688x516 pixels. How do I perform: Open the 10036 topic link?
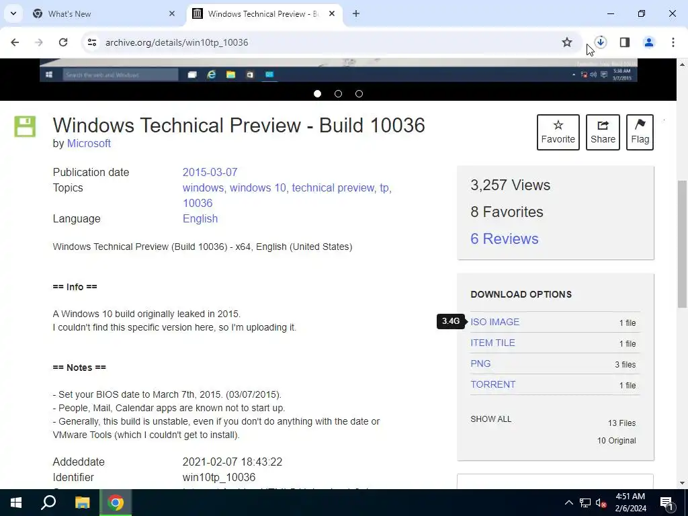(x=198, y=203)
